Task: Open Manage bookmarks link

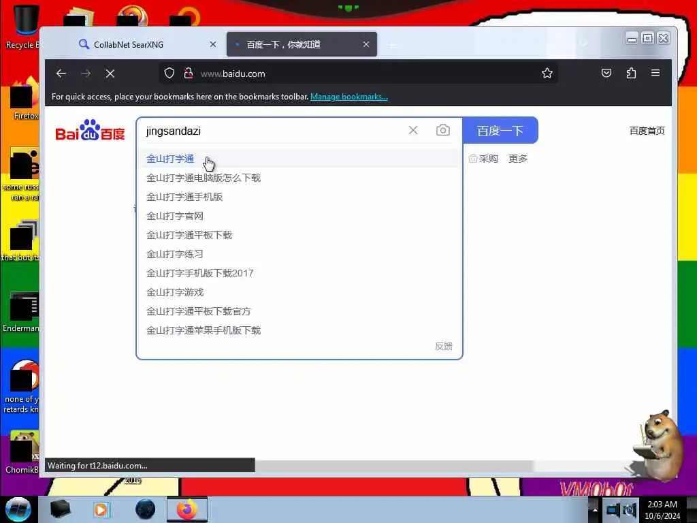Action: (349, 97)
